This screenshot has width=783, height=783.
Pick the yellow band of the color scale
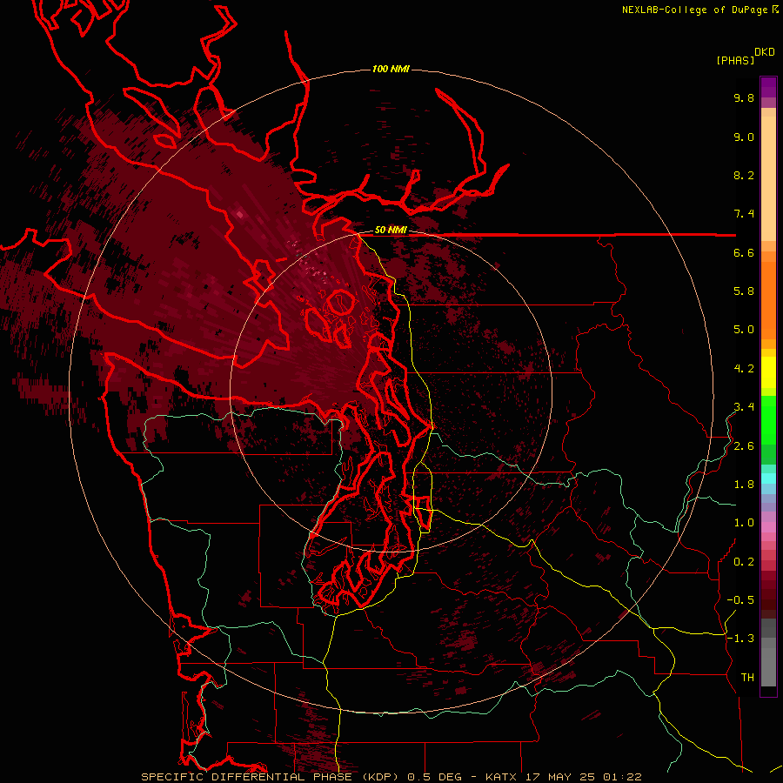click(x=768, y=372)
